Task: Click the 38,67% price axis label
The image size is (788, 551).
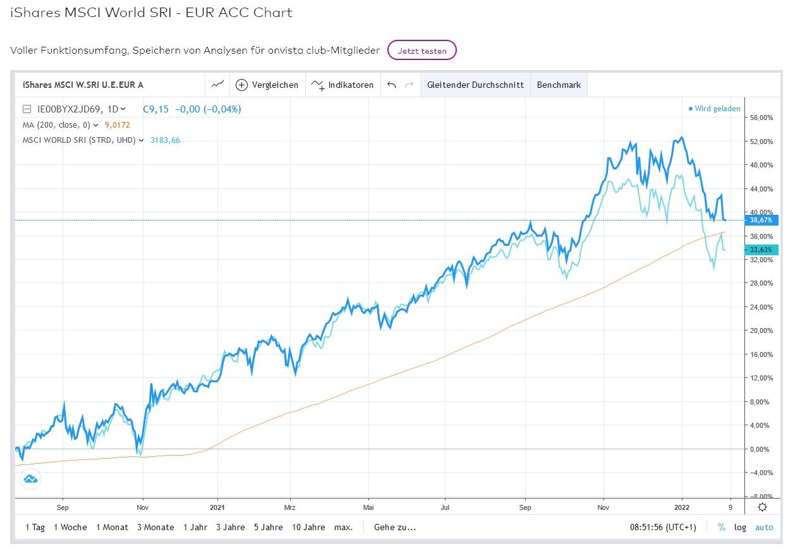Action: pyautogui.click(x=761, y=220)
